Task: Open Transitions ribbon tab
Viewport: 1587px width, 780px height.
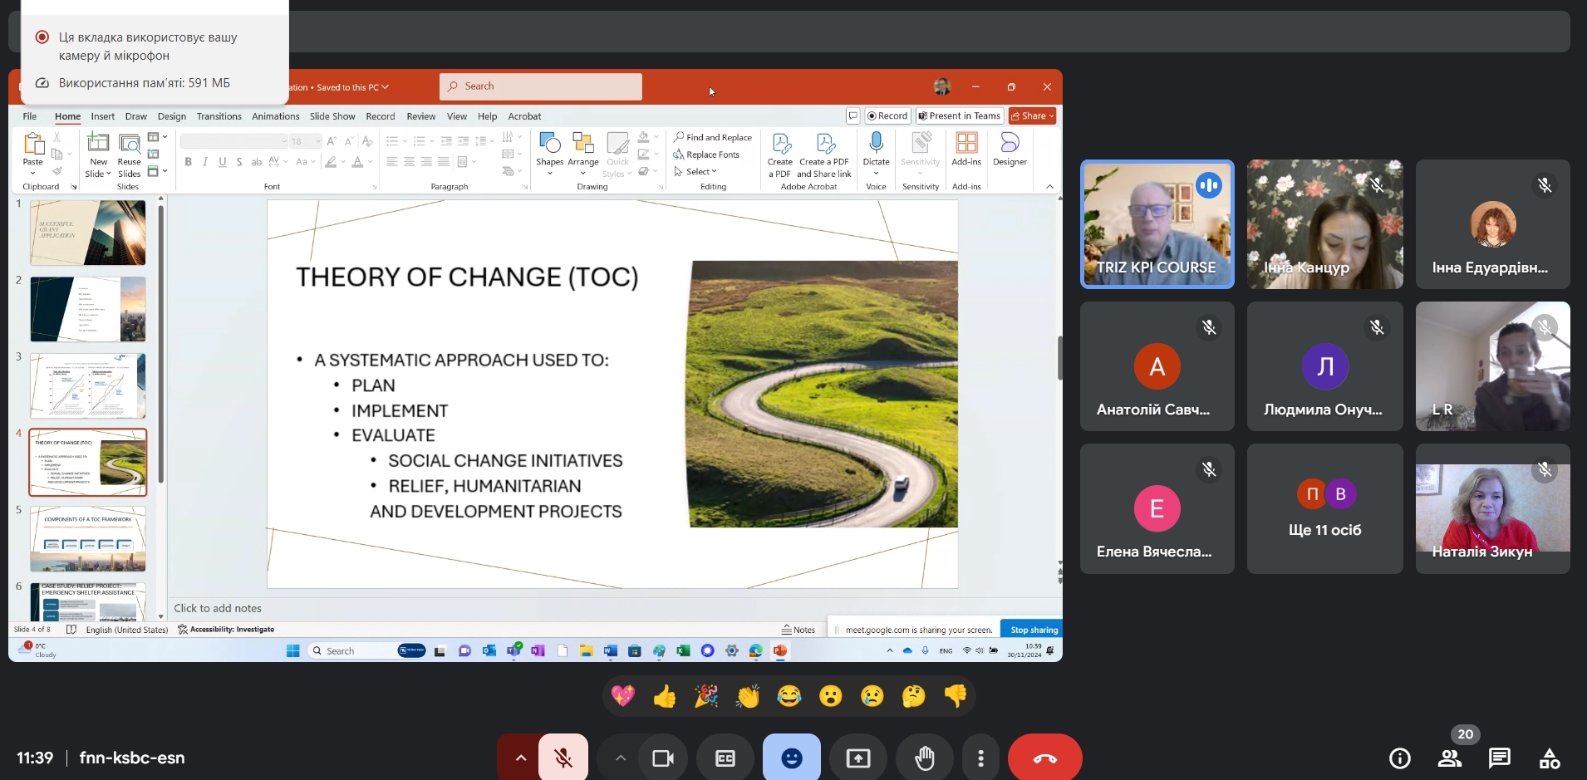Action: [x=219, y=116]
